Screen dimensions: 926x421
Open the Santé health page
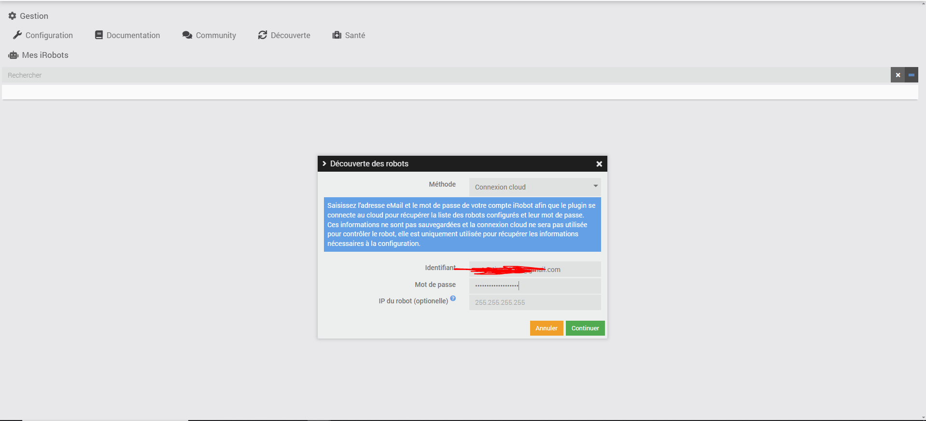(349, 35)
